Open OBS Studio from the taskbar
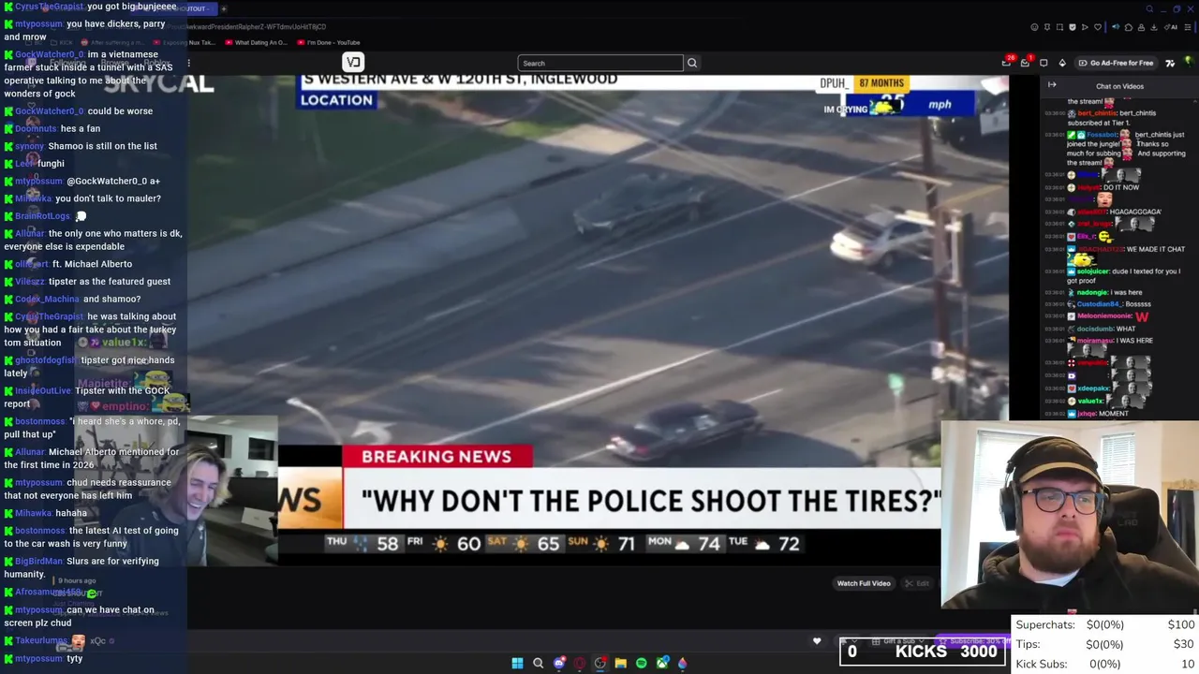 pos(600,663)
